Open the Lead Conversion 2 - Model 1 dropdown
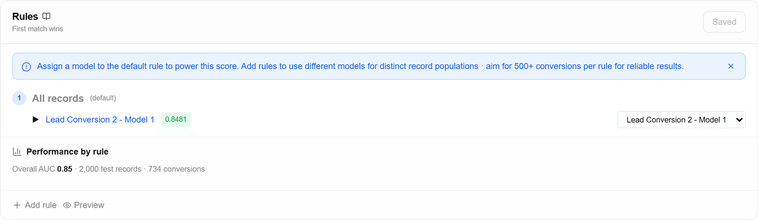This screenshot has width=758, height=220. (x=681, y=120)
